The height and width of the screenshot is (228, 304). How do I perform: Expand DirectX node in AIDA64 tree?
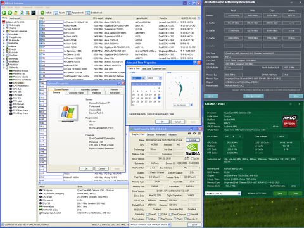pos(4,49)
